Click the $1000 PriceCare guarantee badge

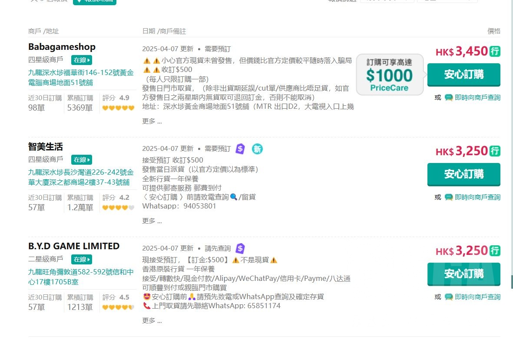(x=389, y=74)
